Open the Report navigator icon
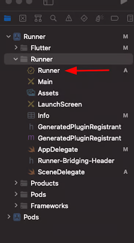This screenshot has height=243, width=134. click(130, 18)
